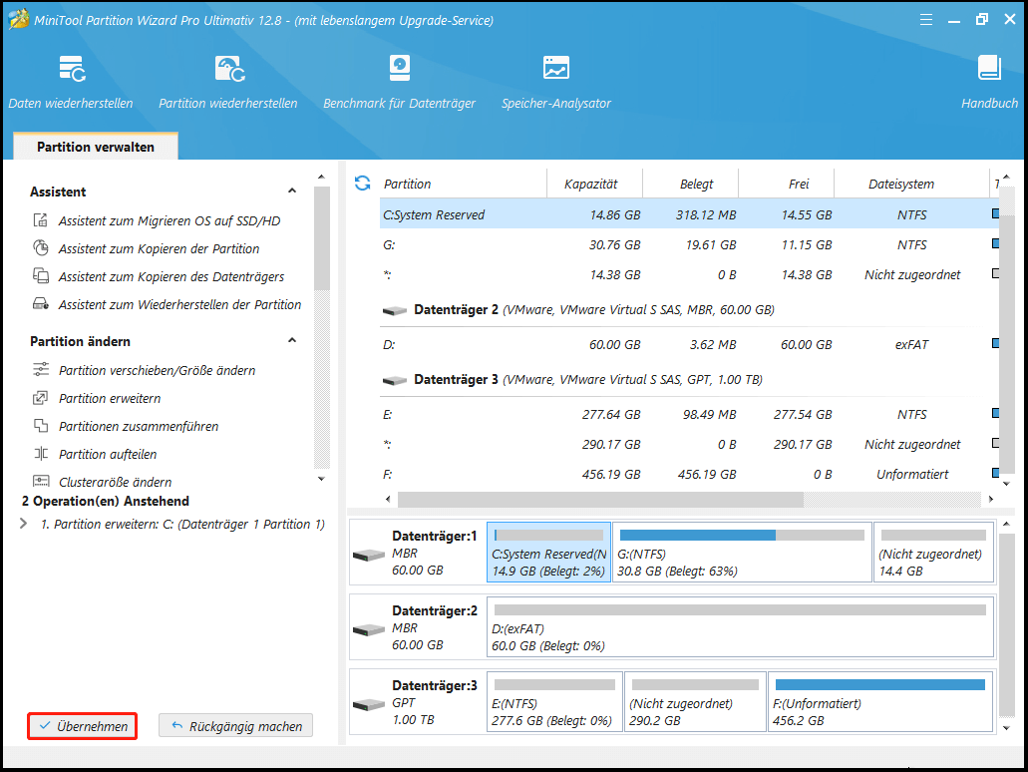The width and height of the screenshot is (1028, 772).
Task: Open Daten wiederherstellen tool
Action: coord(71,82)
